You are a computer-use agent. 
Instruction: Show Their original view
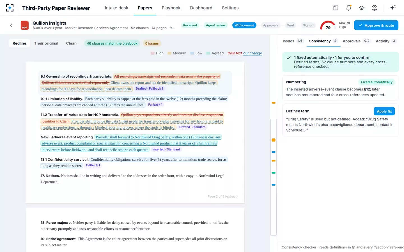[46, 43]
